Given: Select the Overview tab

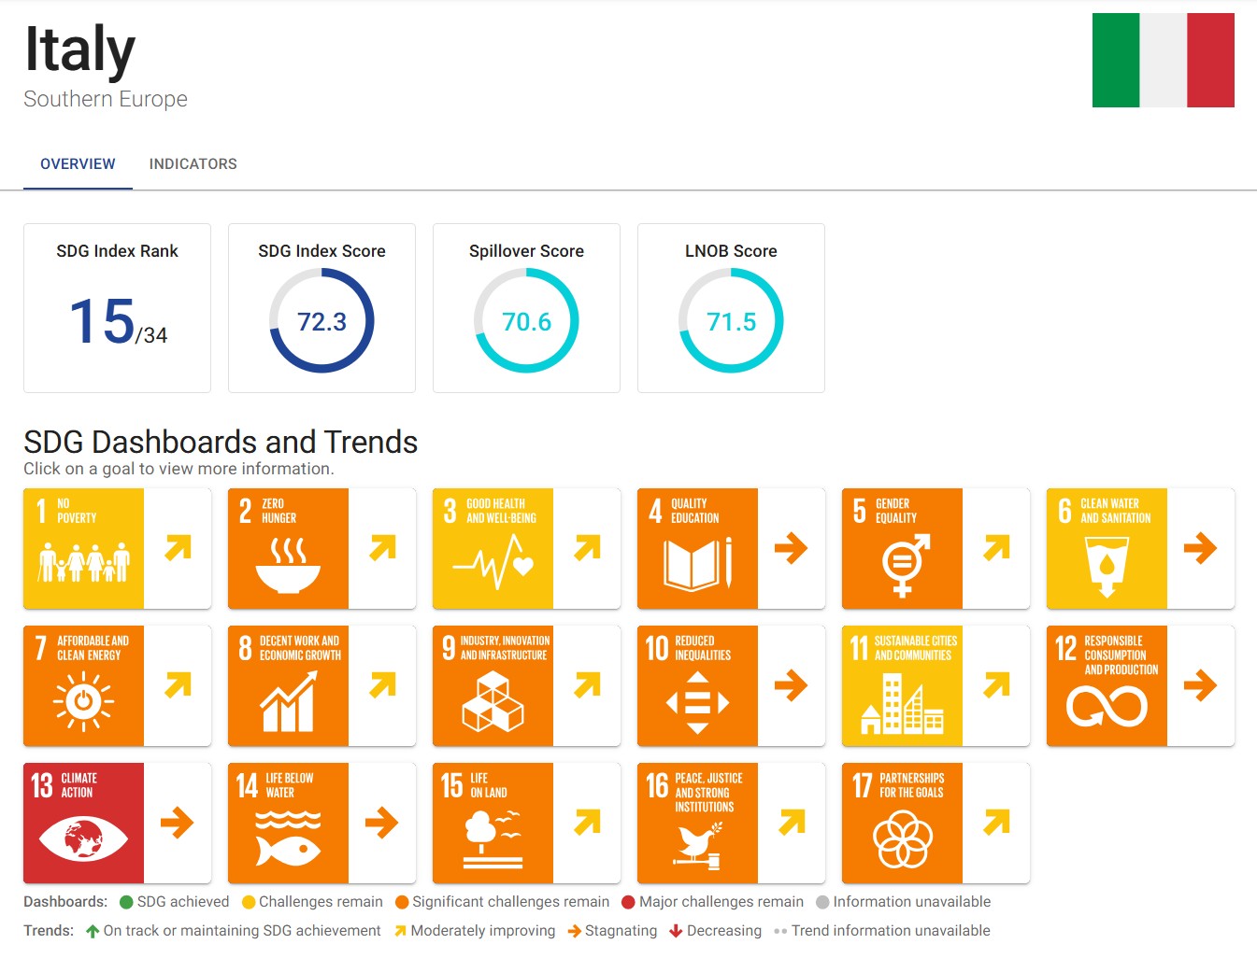Looking at the screenshot, I should point(78,164).
